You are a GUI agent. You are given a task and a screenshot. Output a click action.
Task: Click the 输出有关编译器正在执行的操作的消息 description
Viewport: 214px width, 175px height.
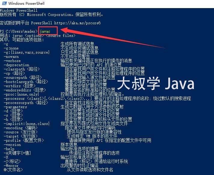96,61
